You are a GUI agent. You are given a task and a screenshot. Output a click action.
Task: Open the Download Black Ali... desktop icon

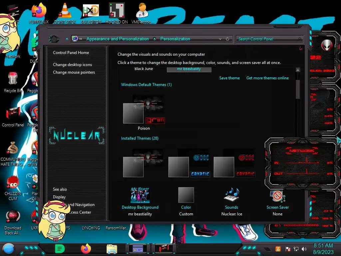tap(13, 222)
